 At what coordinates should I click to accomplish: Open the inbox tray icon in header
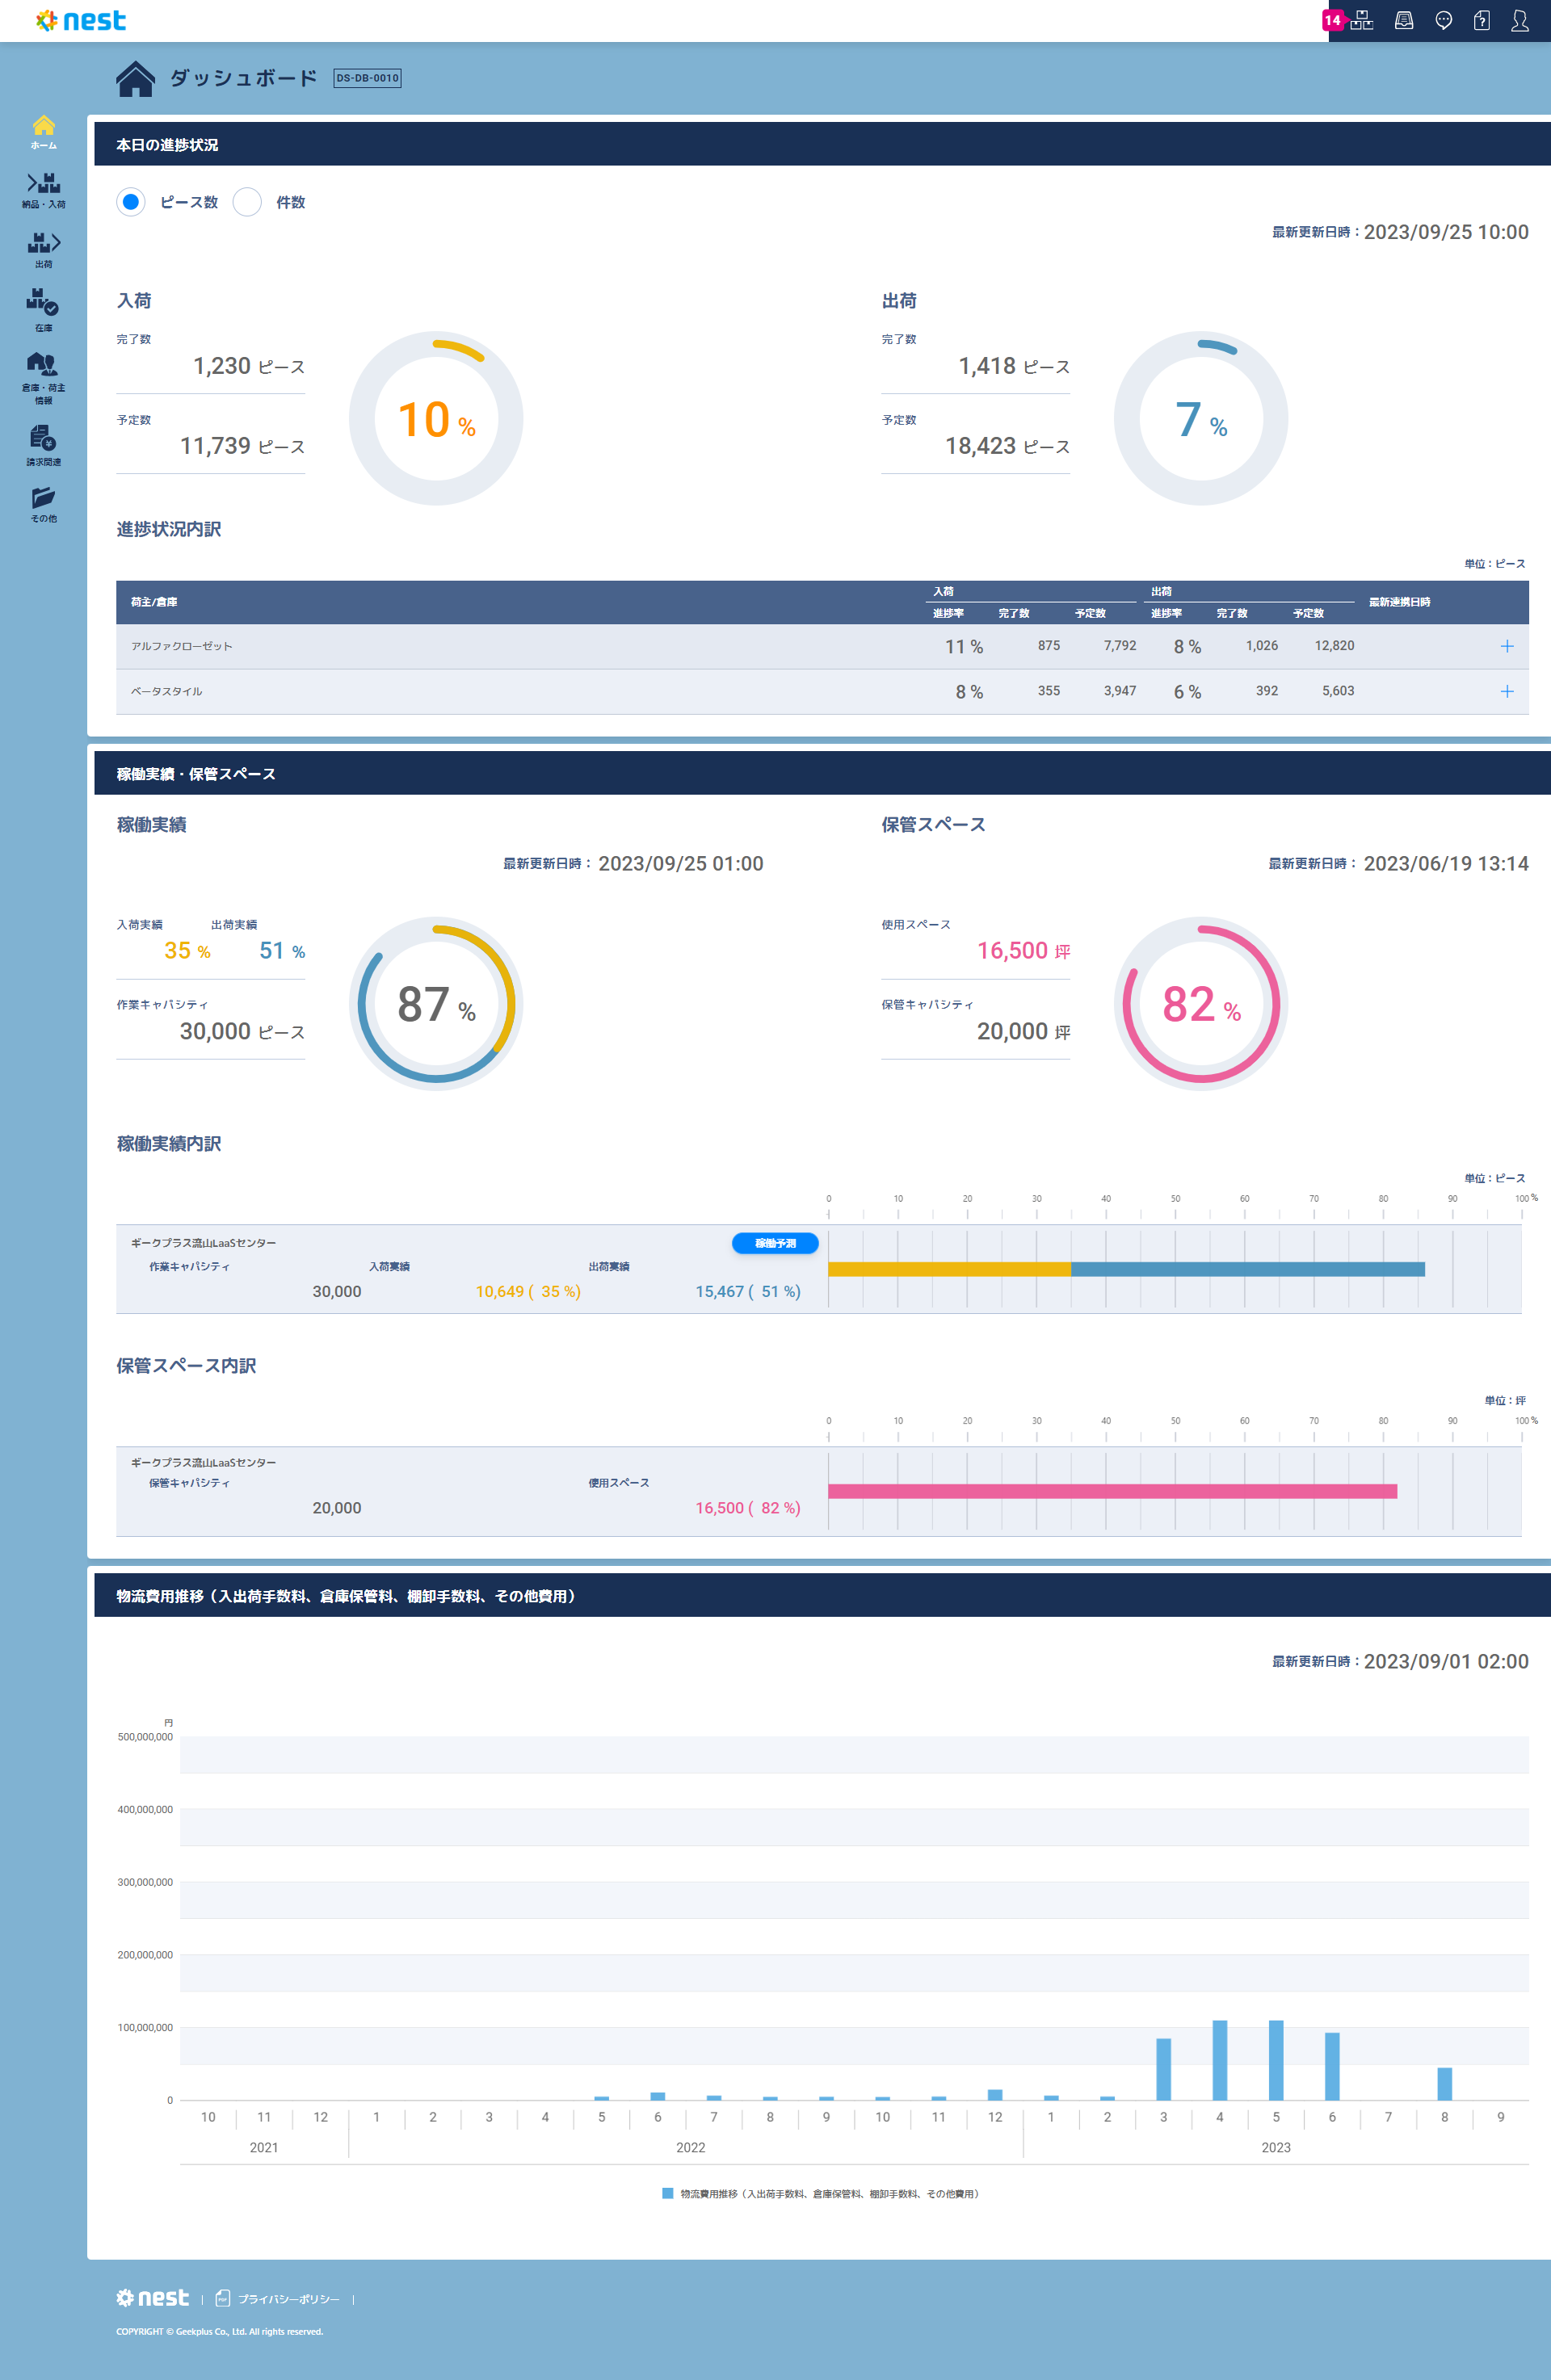click(1404, 21)
